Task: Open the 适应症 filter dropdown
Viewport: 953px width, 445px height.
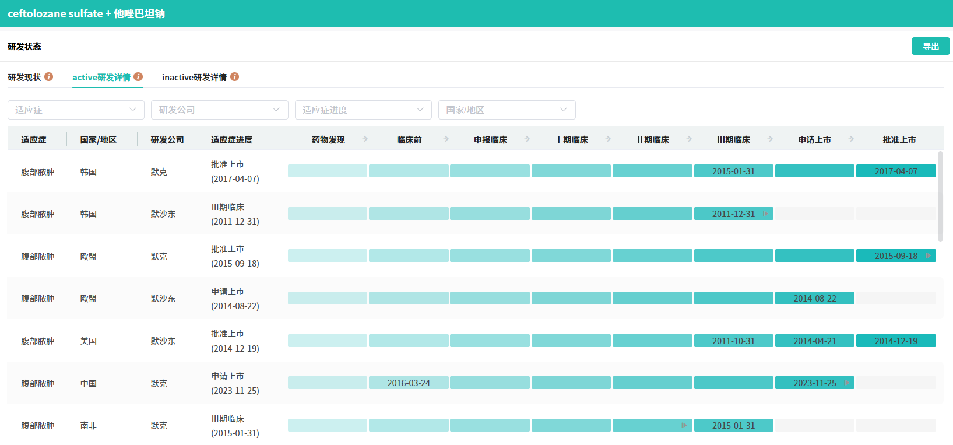Action: coord(76,110)
